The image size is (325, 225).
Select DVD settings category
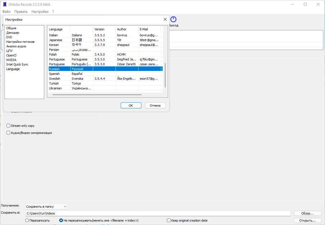tap(9, 37)
